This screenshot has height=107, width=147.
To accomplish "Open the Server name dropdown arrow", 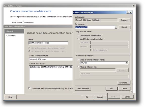I will 116,27.
